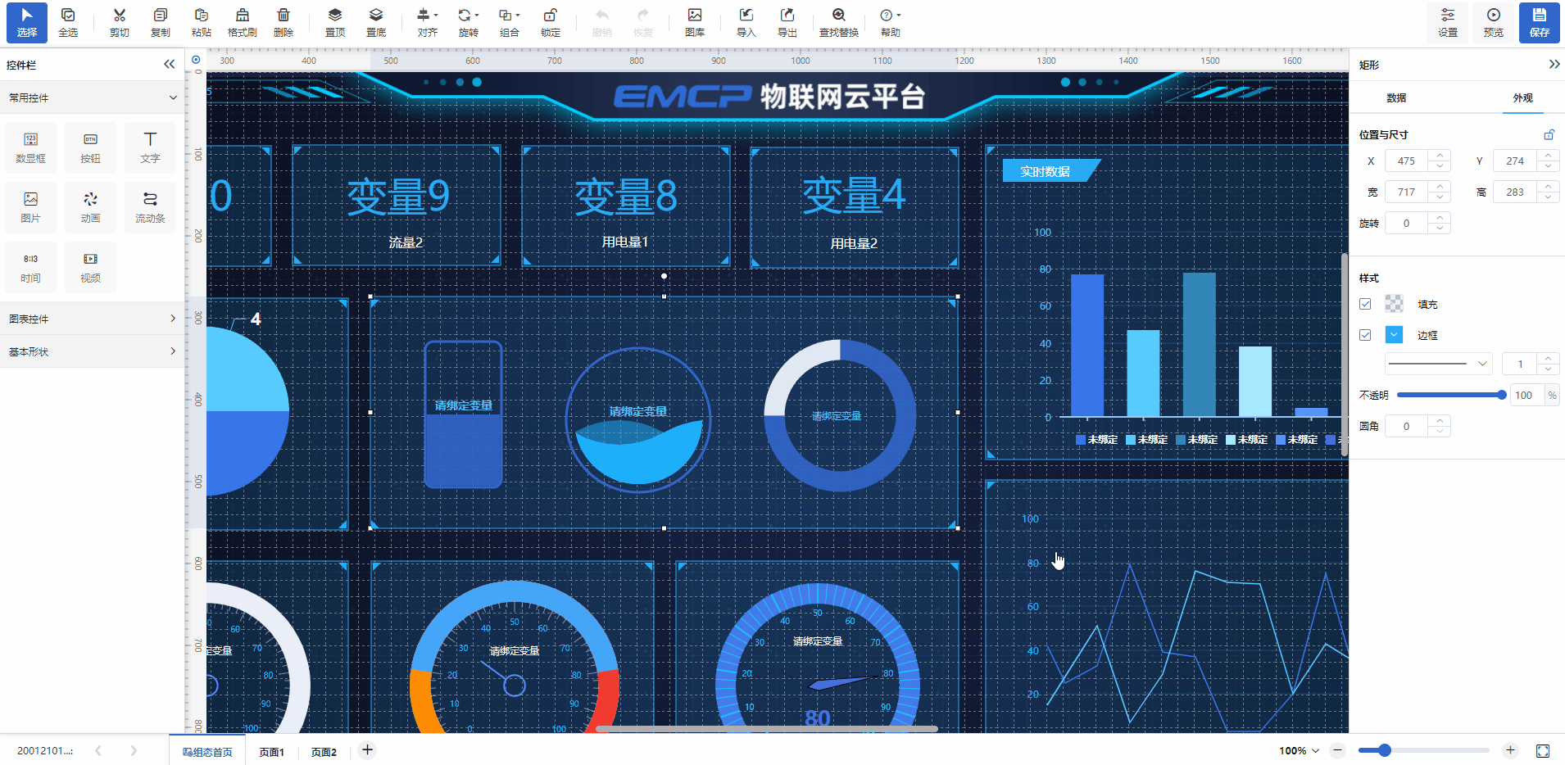Select the 视频 video control
This screenshot has width=1565, height=765.
click(x=91, y=267)
